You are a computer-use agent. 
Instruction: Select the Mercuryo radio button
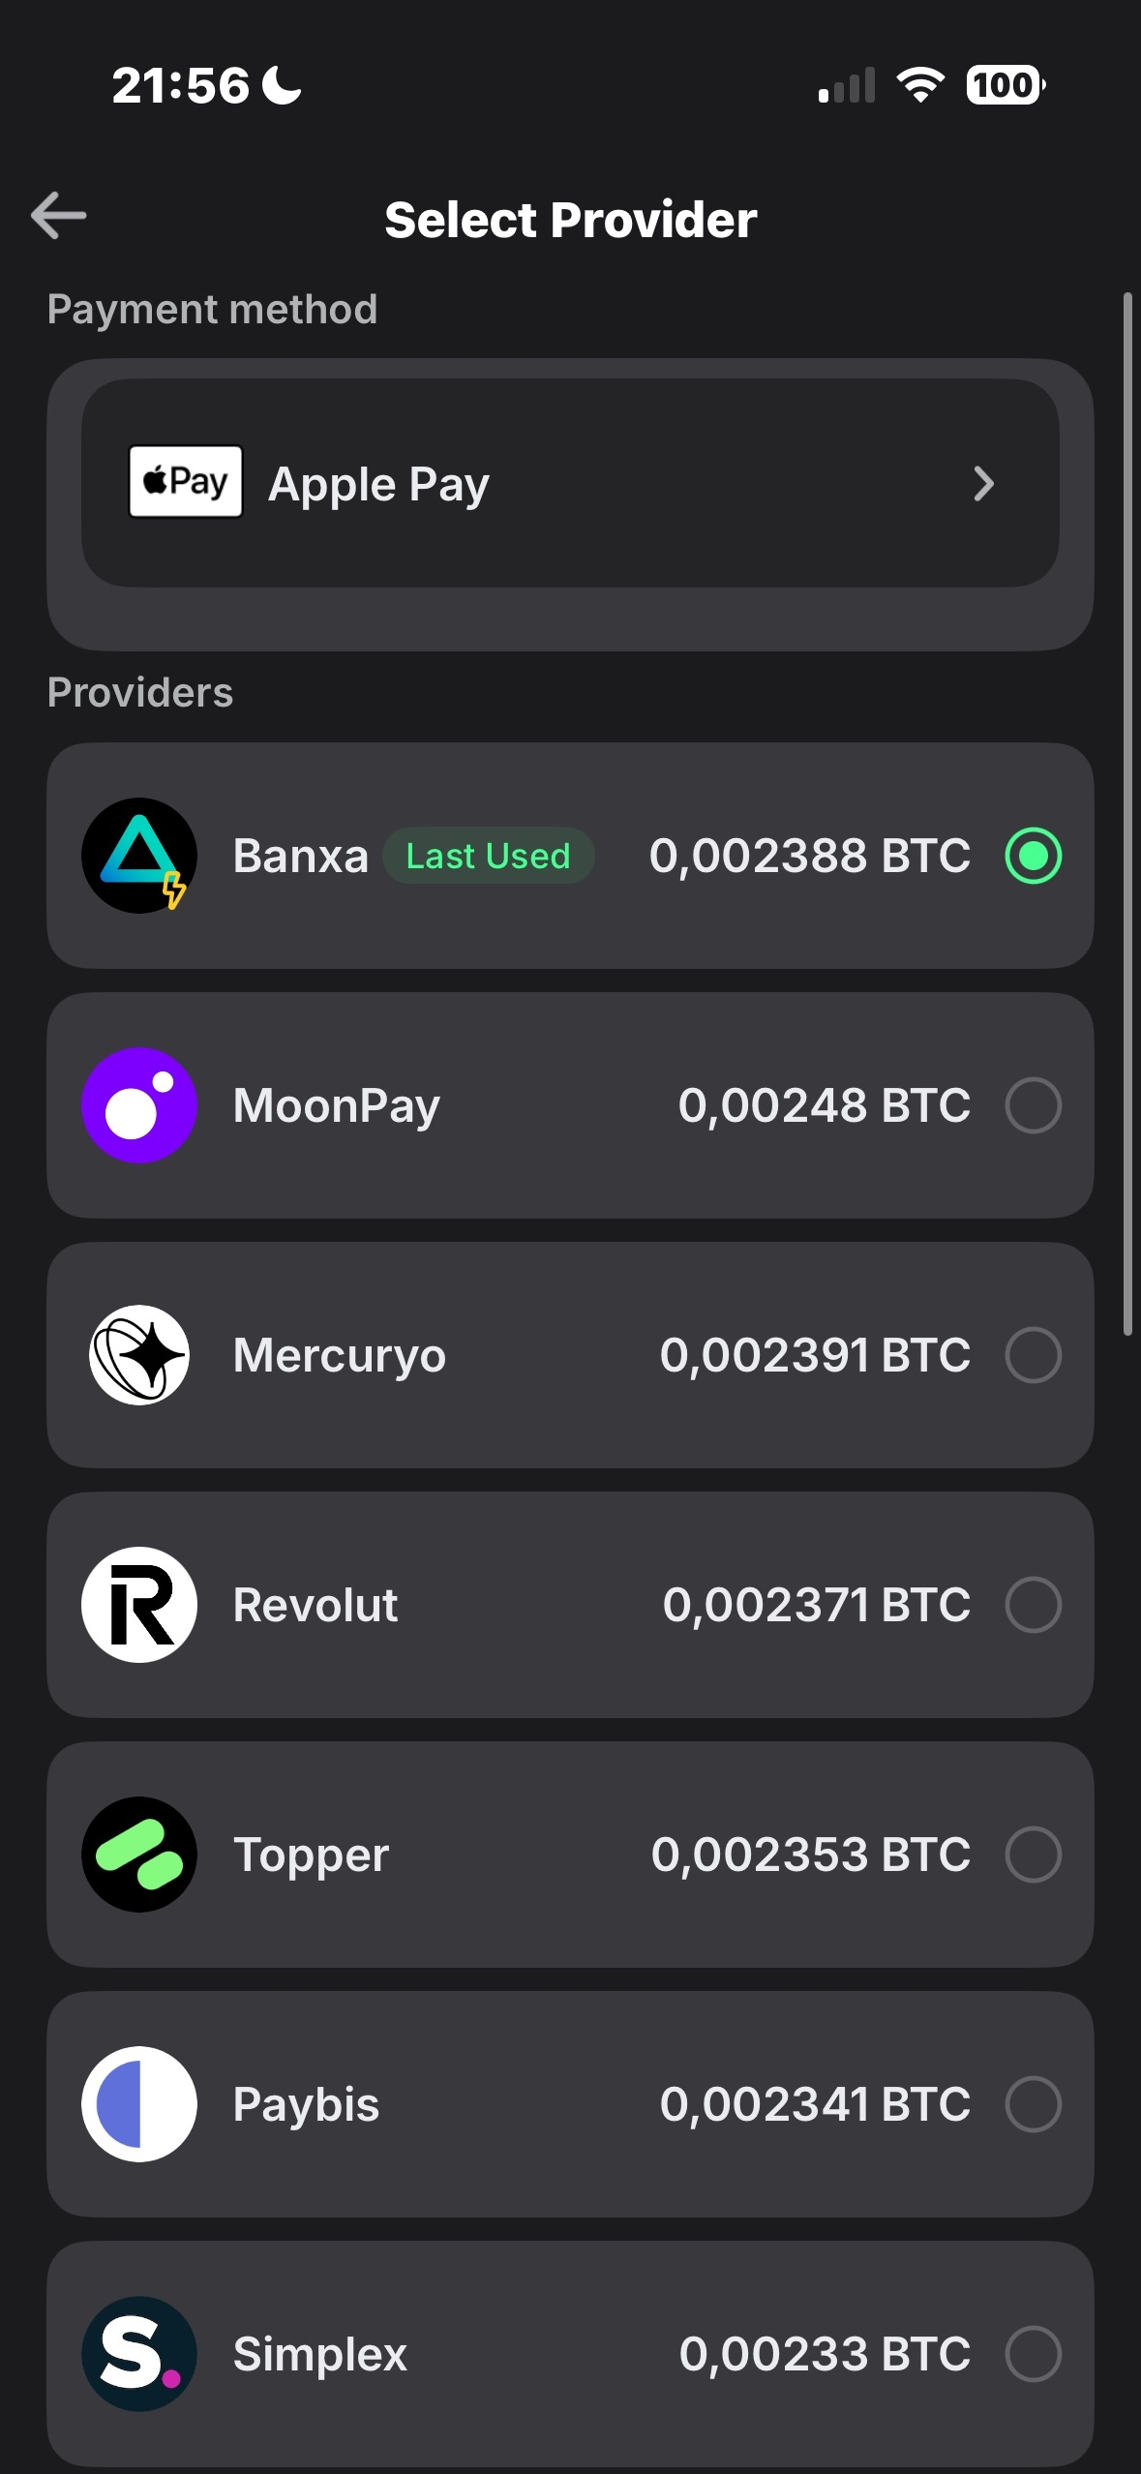click(1033, 1355)
